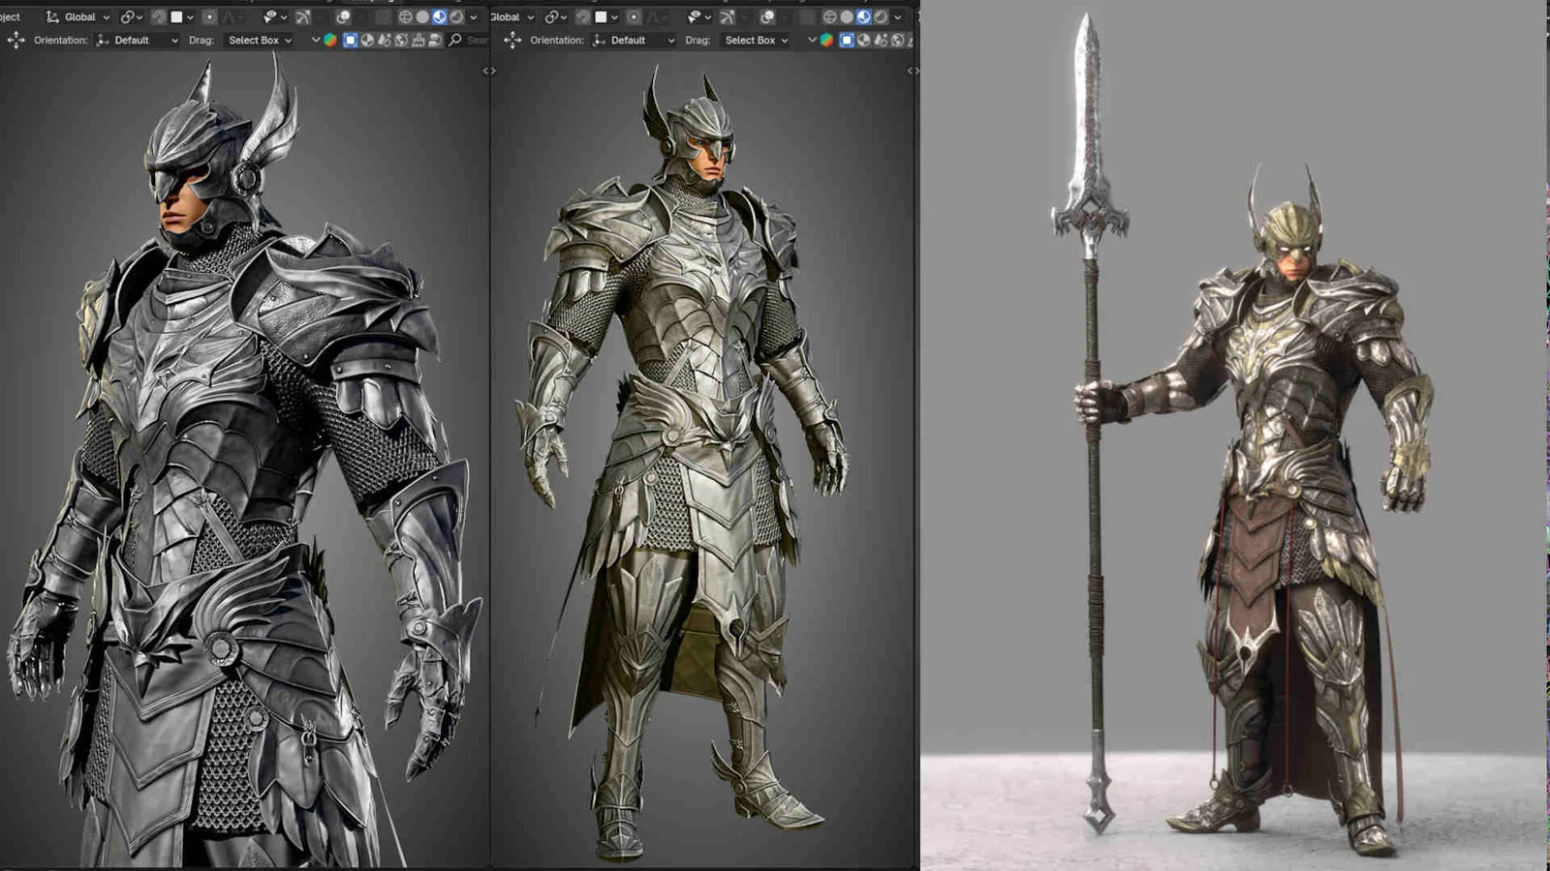This screenshot has width=1550, height=871.
Task: Click the colorful hexagon icon in left header
Action: pyautogui.click(x=329, y=40)
